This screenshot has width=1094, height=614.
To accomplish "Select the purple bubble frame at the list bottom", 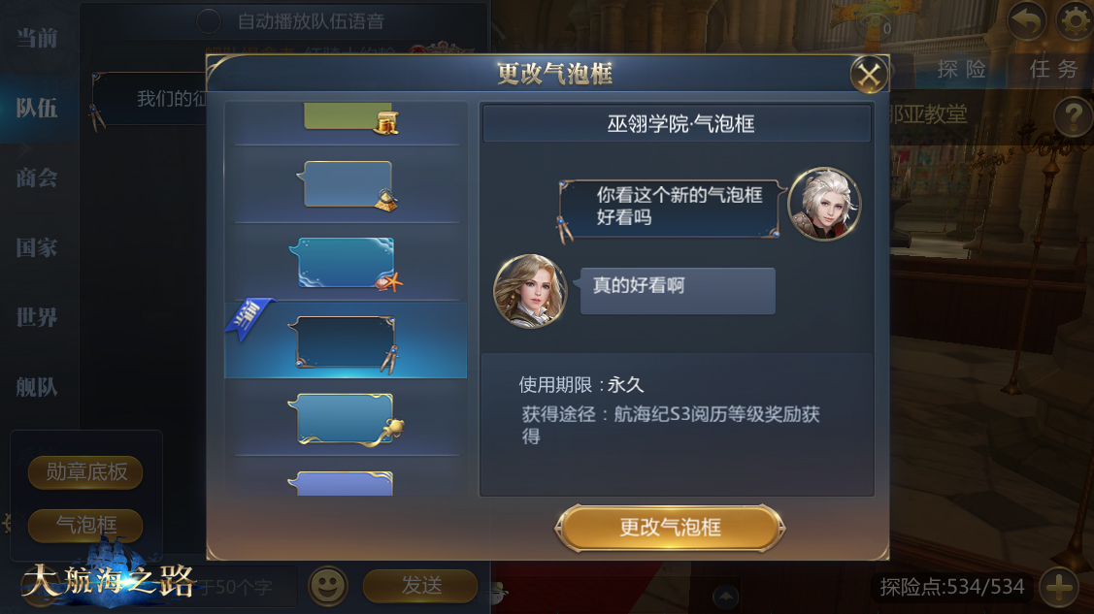I will point(345,483).
